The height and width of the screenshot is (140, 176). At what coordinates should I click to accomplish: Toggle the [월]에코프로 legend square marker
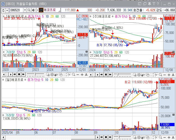[x=4, y=16]
